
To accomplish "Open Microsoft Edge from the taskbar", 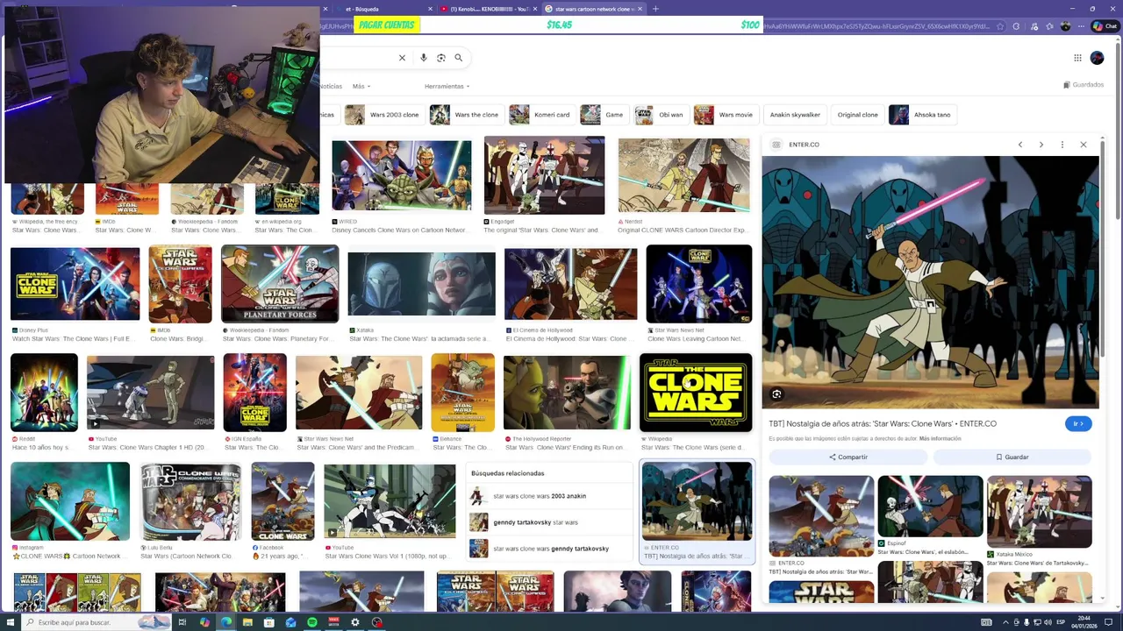I will [226, 622].
